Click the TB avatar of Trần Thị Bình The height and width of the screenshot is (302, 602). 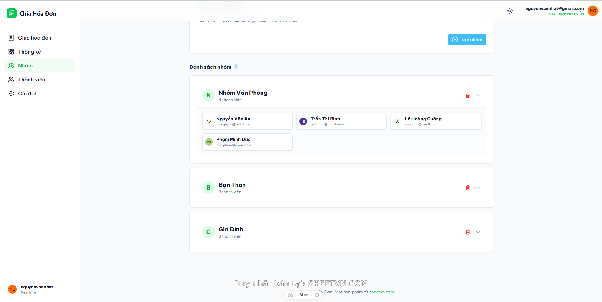tap(303, 121)
